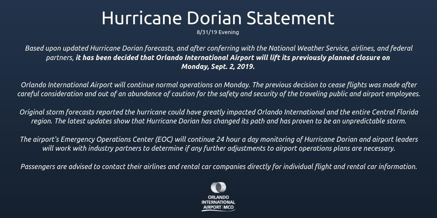437x218 pixels.
Task: Click the sentence starting 'Passengers are advised'
Action: point(128,166)
